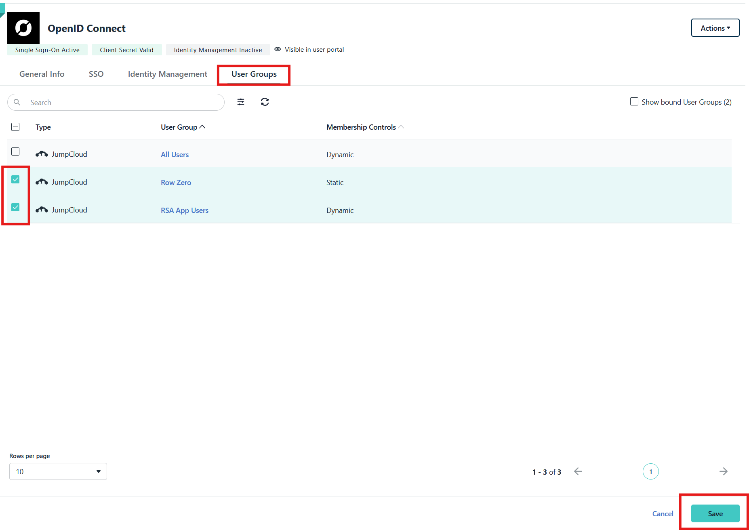Uncheck the Row Zero group checkbox
This screenshot has width=749, height=530.
click(15, 179)
